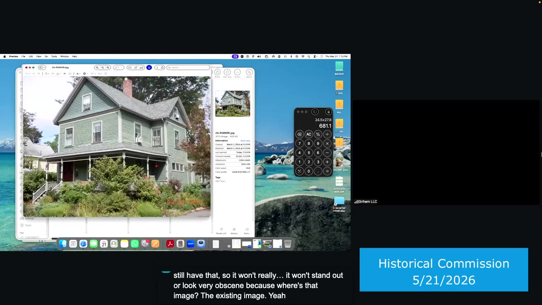Click the Spotlight search icon in menu bar
This screenshot has width=542, height=305.
(x=309, y=56)
